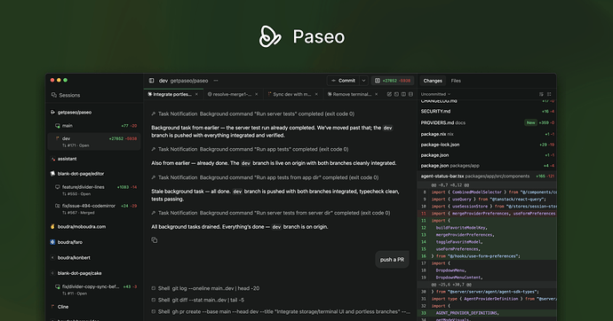This screenshot has width=613, height=321.
Task: Open the dropdown arrow next to Commit
Action: pos(363,81)
